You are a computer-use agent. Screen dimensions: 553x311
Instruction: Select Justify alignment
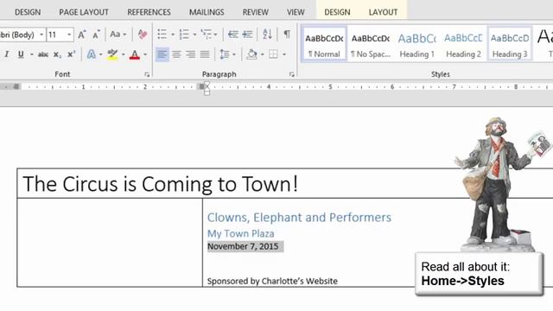click(x=205, y=54)
